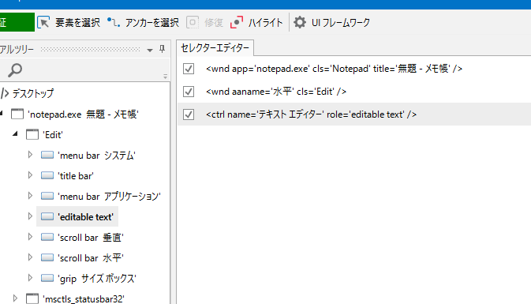
Task: Expand the 'msctls_statusbar32' tree node
Action: (15, 298)
